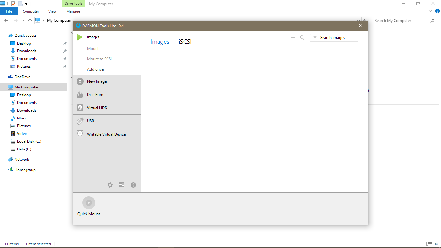Select the Images tab heading
This screenshot has width=441, height=248.
tap(160, 42)
